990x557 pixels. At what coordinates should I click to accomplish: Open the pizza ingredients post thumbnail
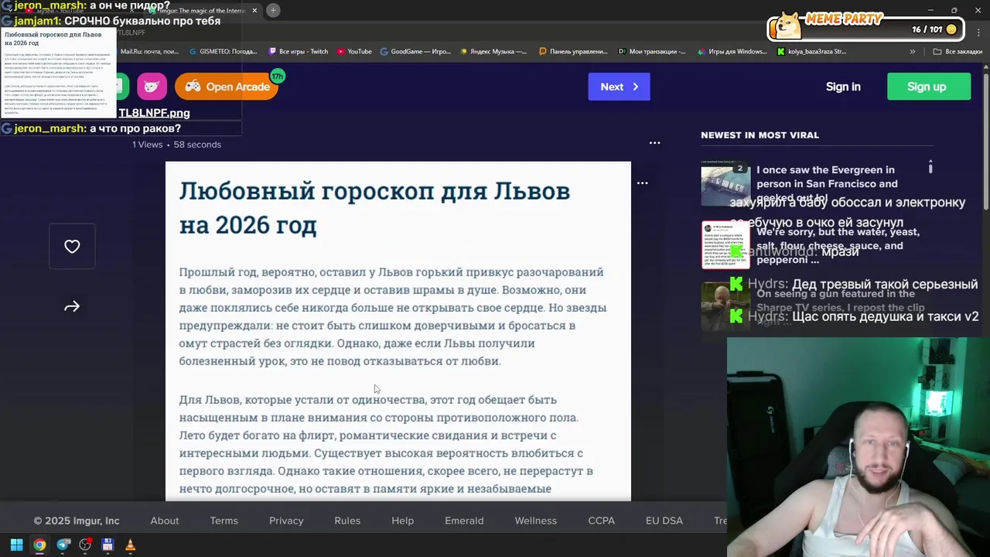725,245
